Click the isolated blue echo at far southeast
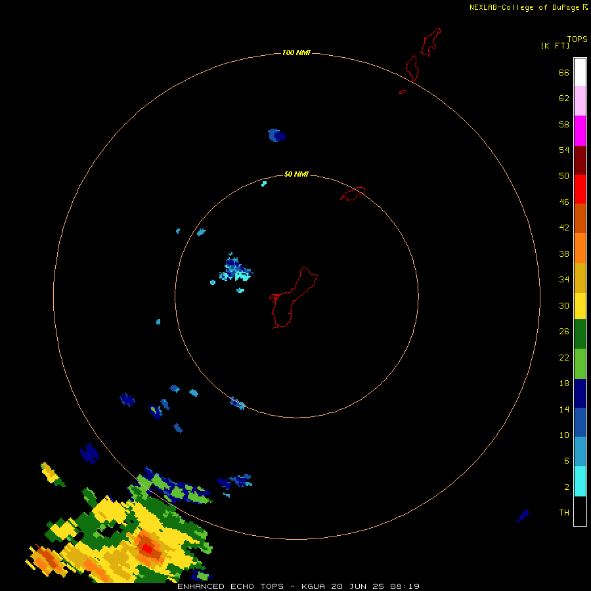591x591 pixels. (523, 516)
